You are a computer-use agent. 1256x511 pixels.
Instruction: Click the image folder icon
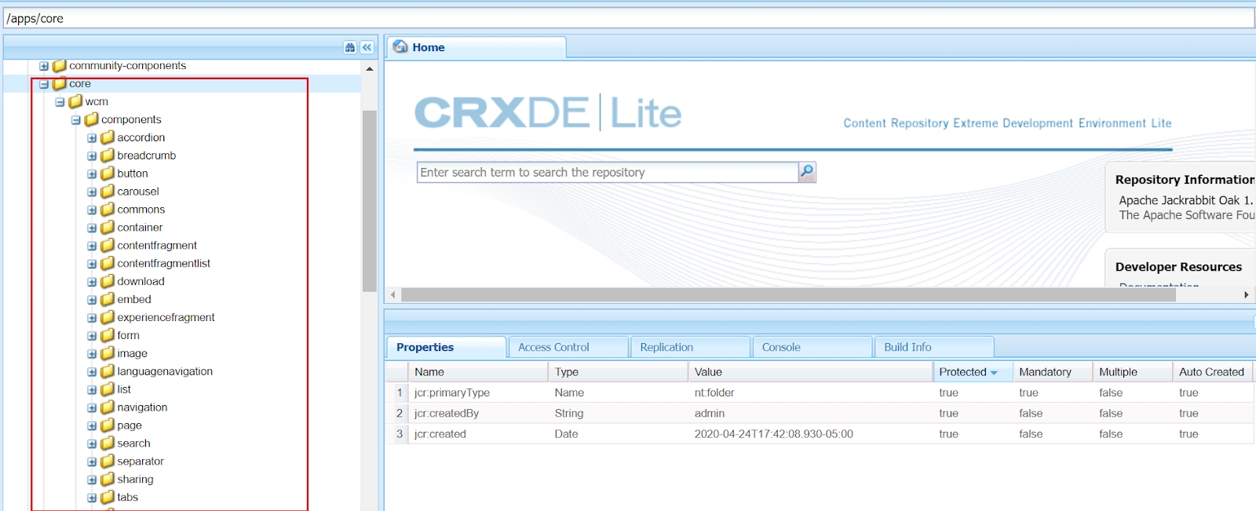coord(108,353)
